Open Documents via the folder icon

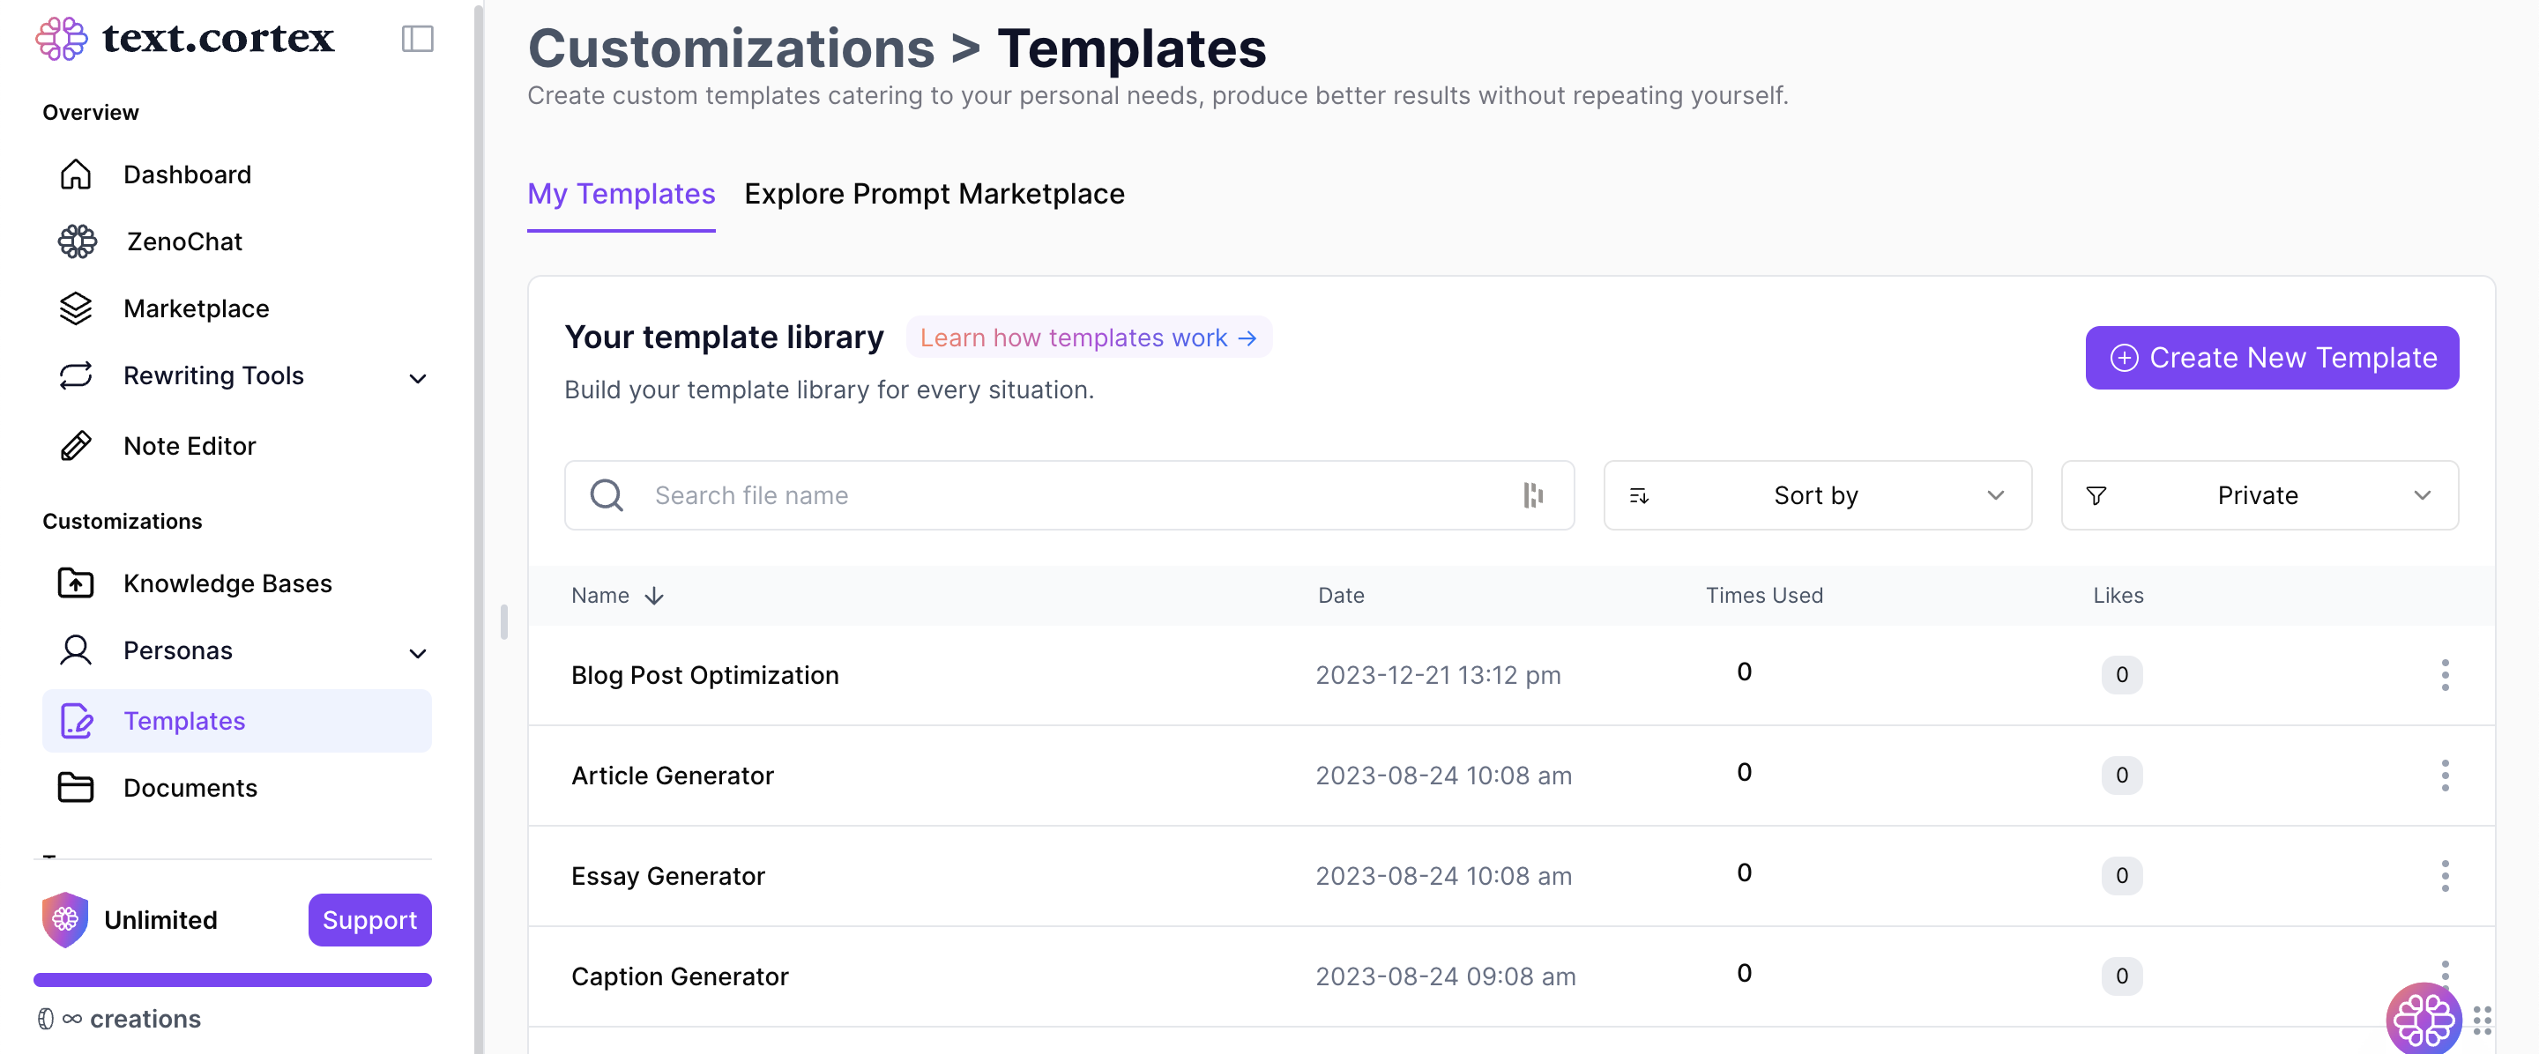click(x=74, y=787)
